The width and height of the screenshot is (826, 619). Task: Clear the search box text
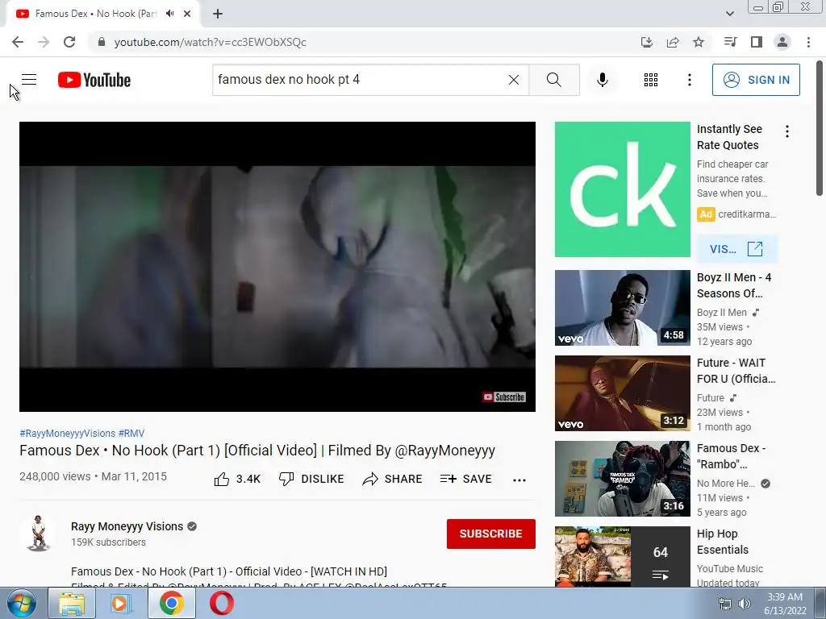[514, 80]
